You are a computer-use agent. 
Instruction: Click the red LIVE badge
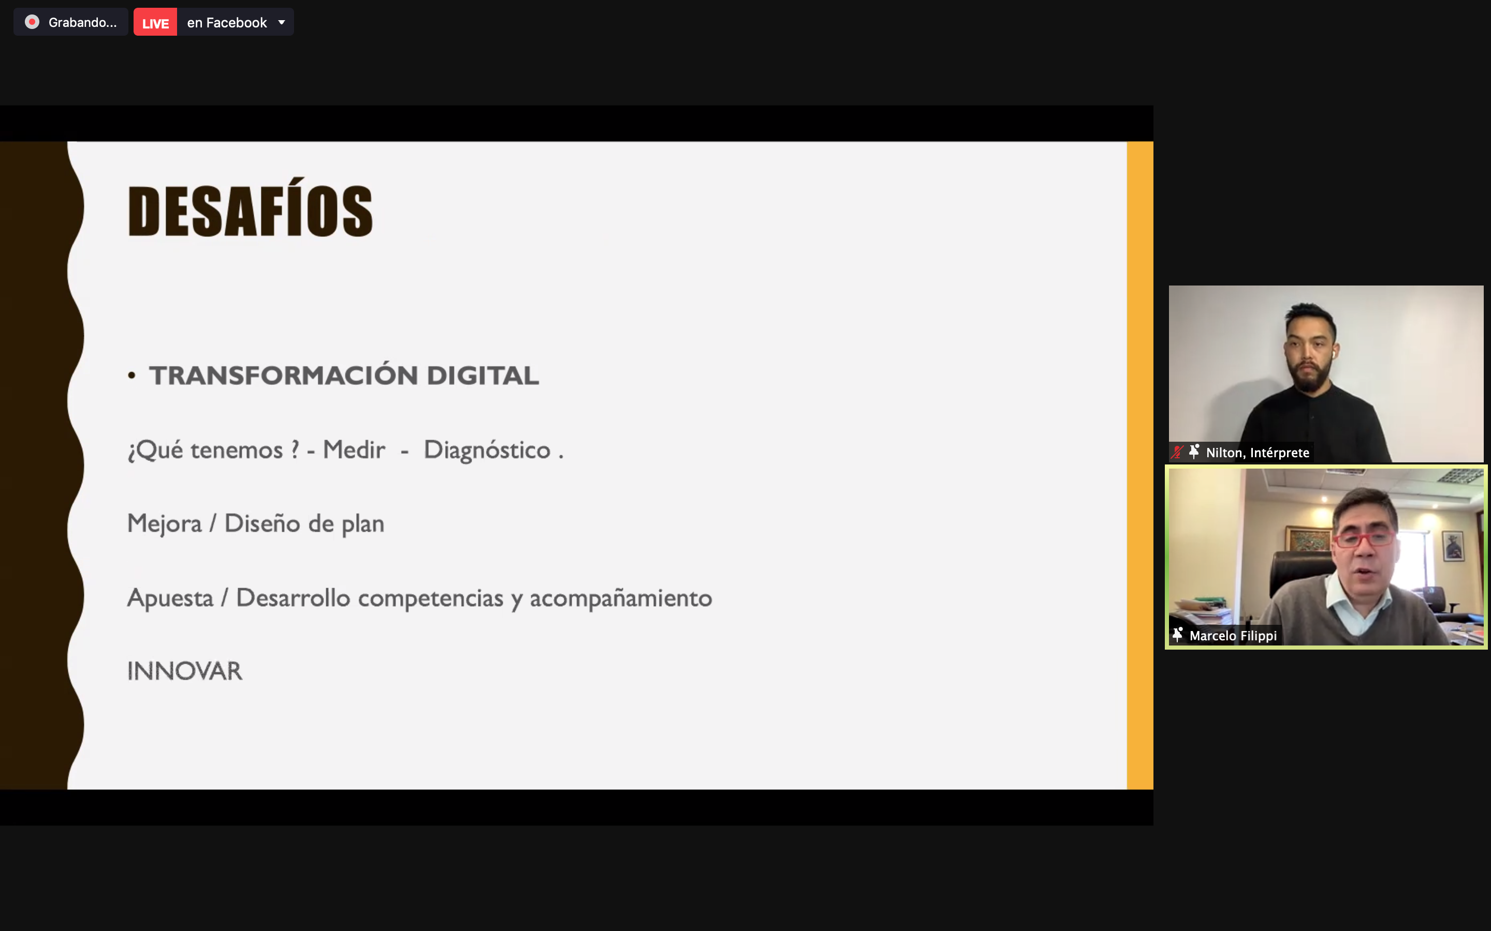(x=155, y=22)
